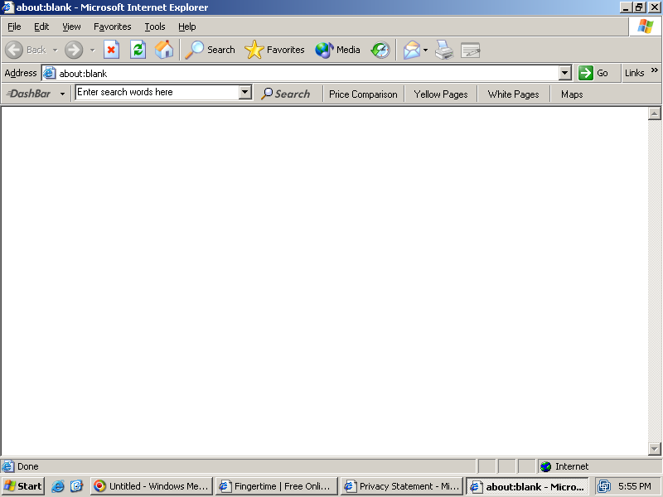Expand DashBar search words dropdown
663x497 pixels.
click(245, 92)
